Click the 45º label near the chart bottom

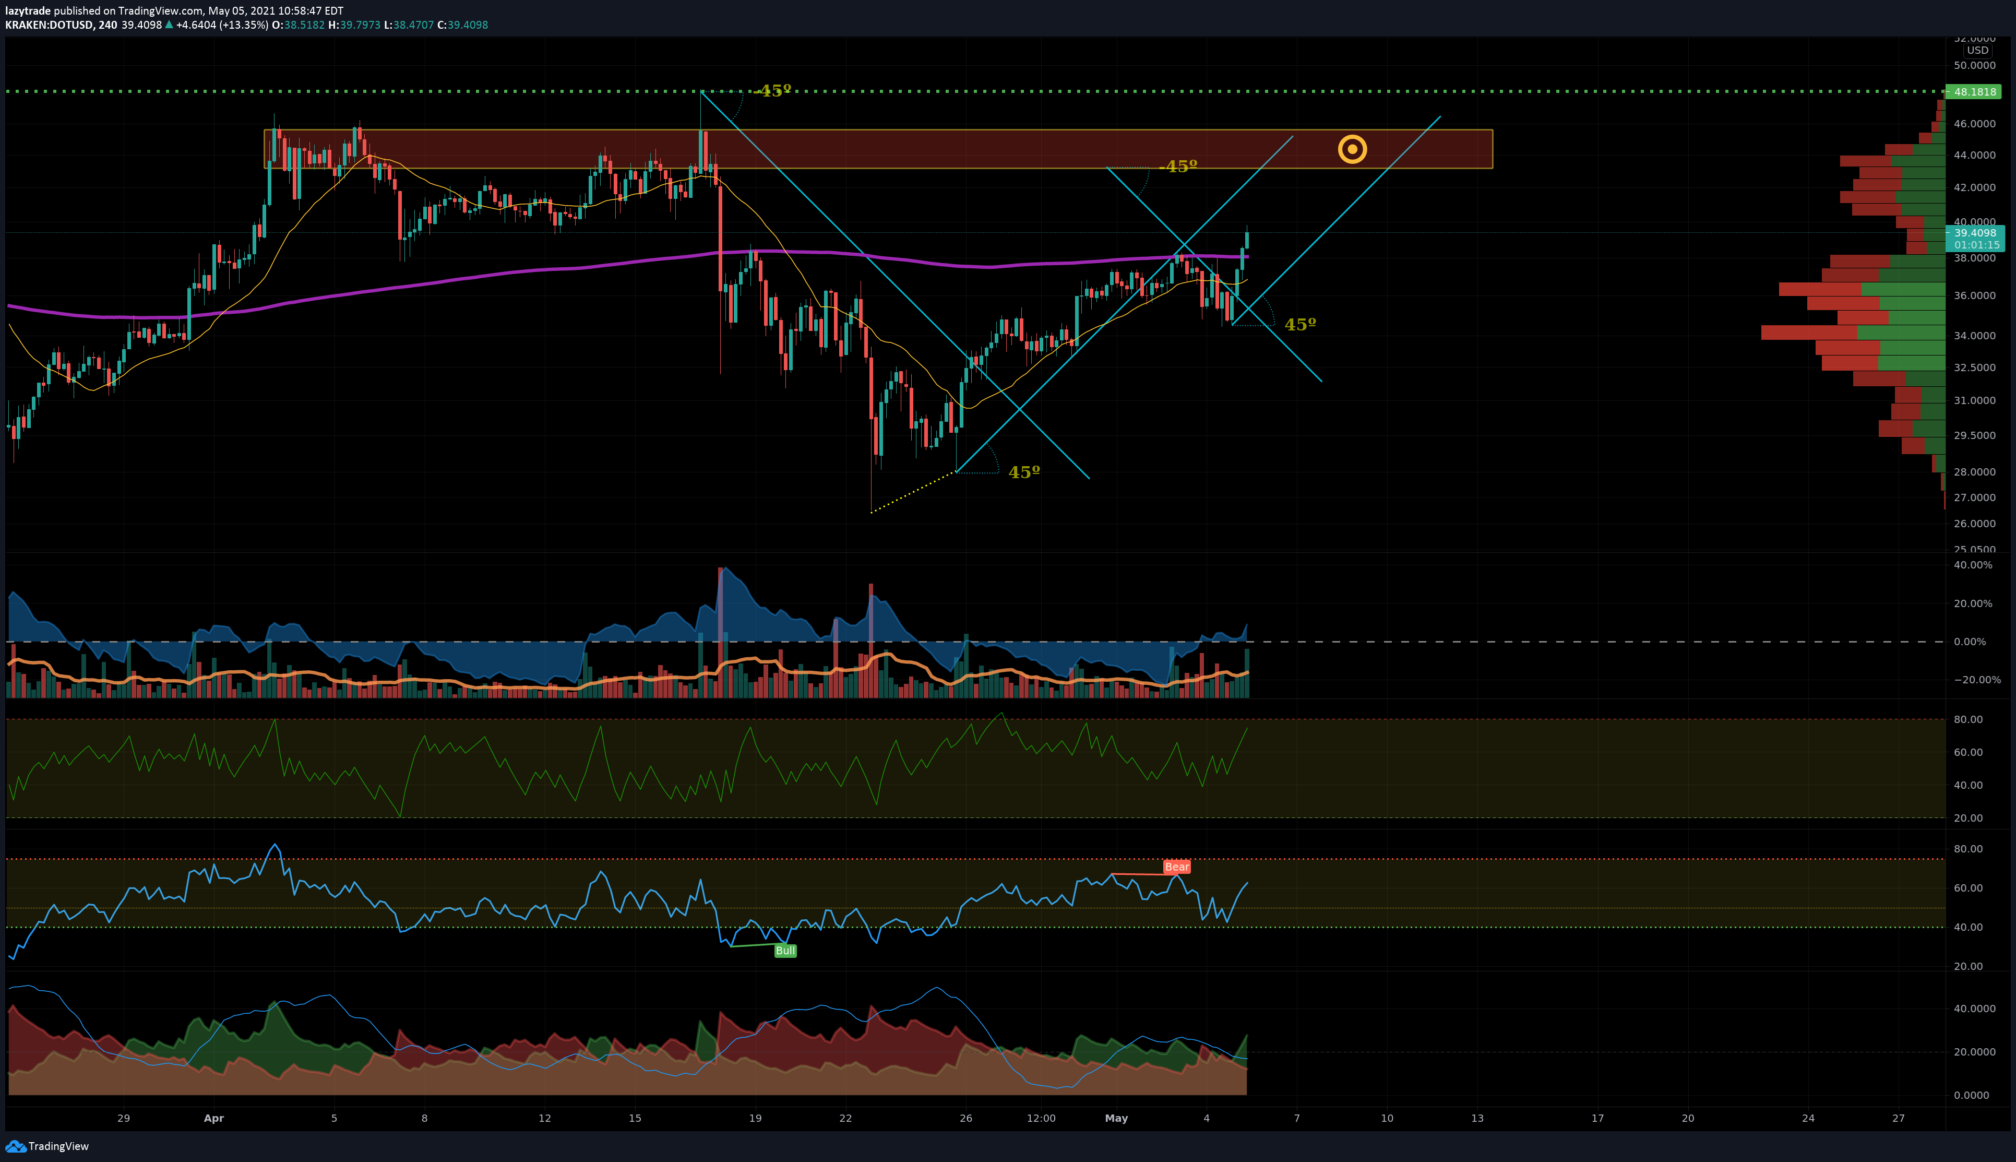click(x=1024, y=472)
